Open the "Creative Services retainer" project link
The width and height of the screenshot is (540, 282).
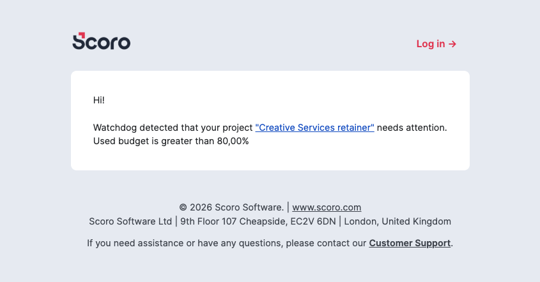pos(314,128)
